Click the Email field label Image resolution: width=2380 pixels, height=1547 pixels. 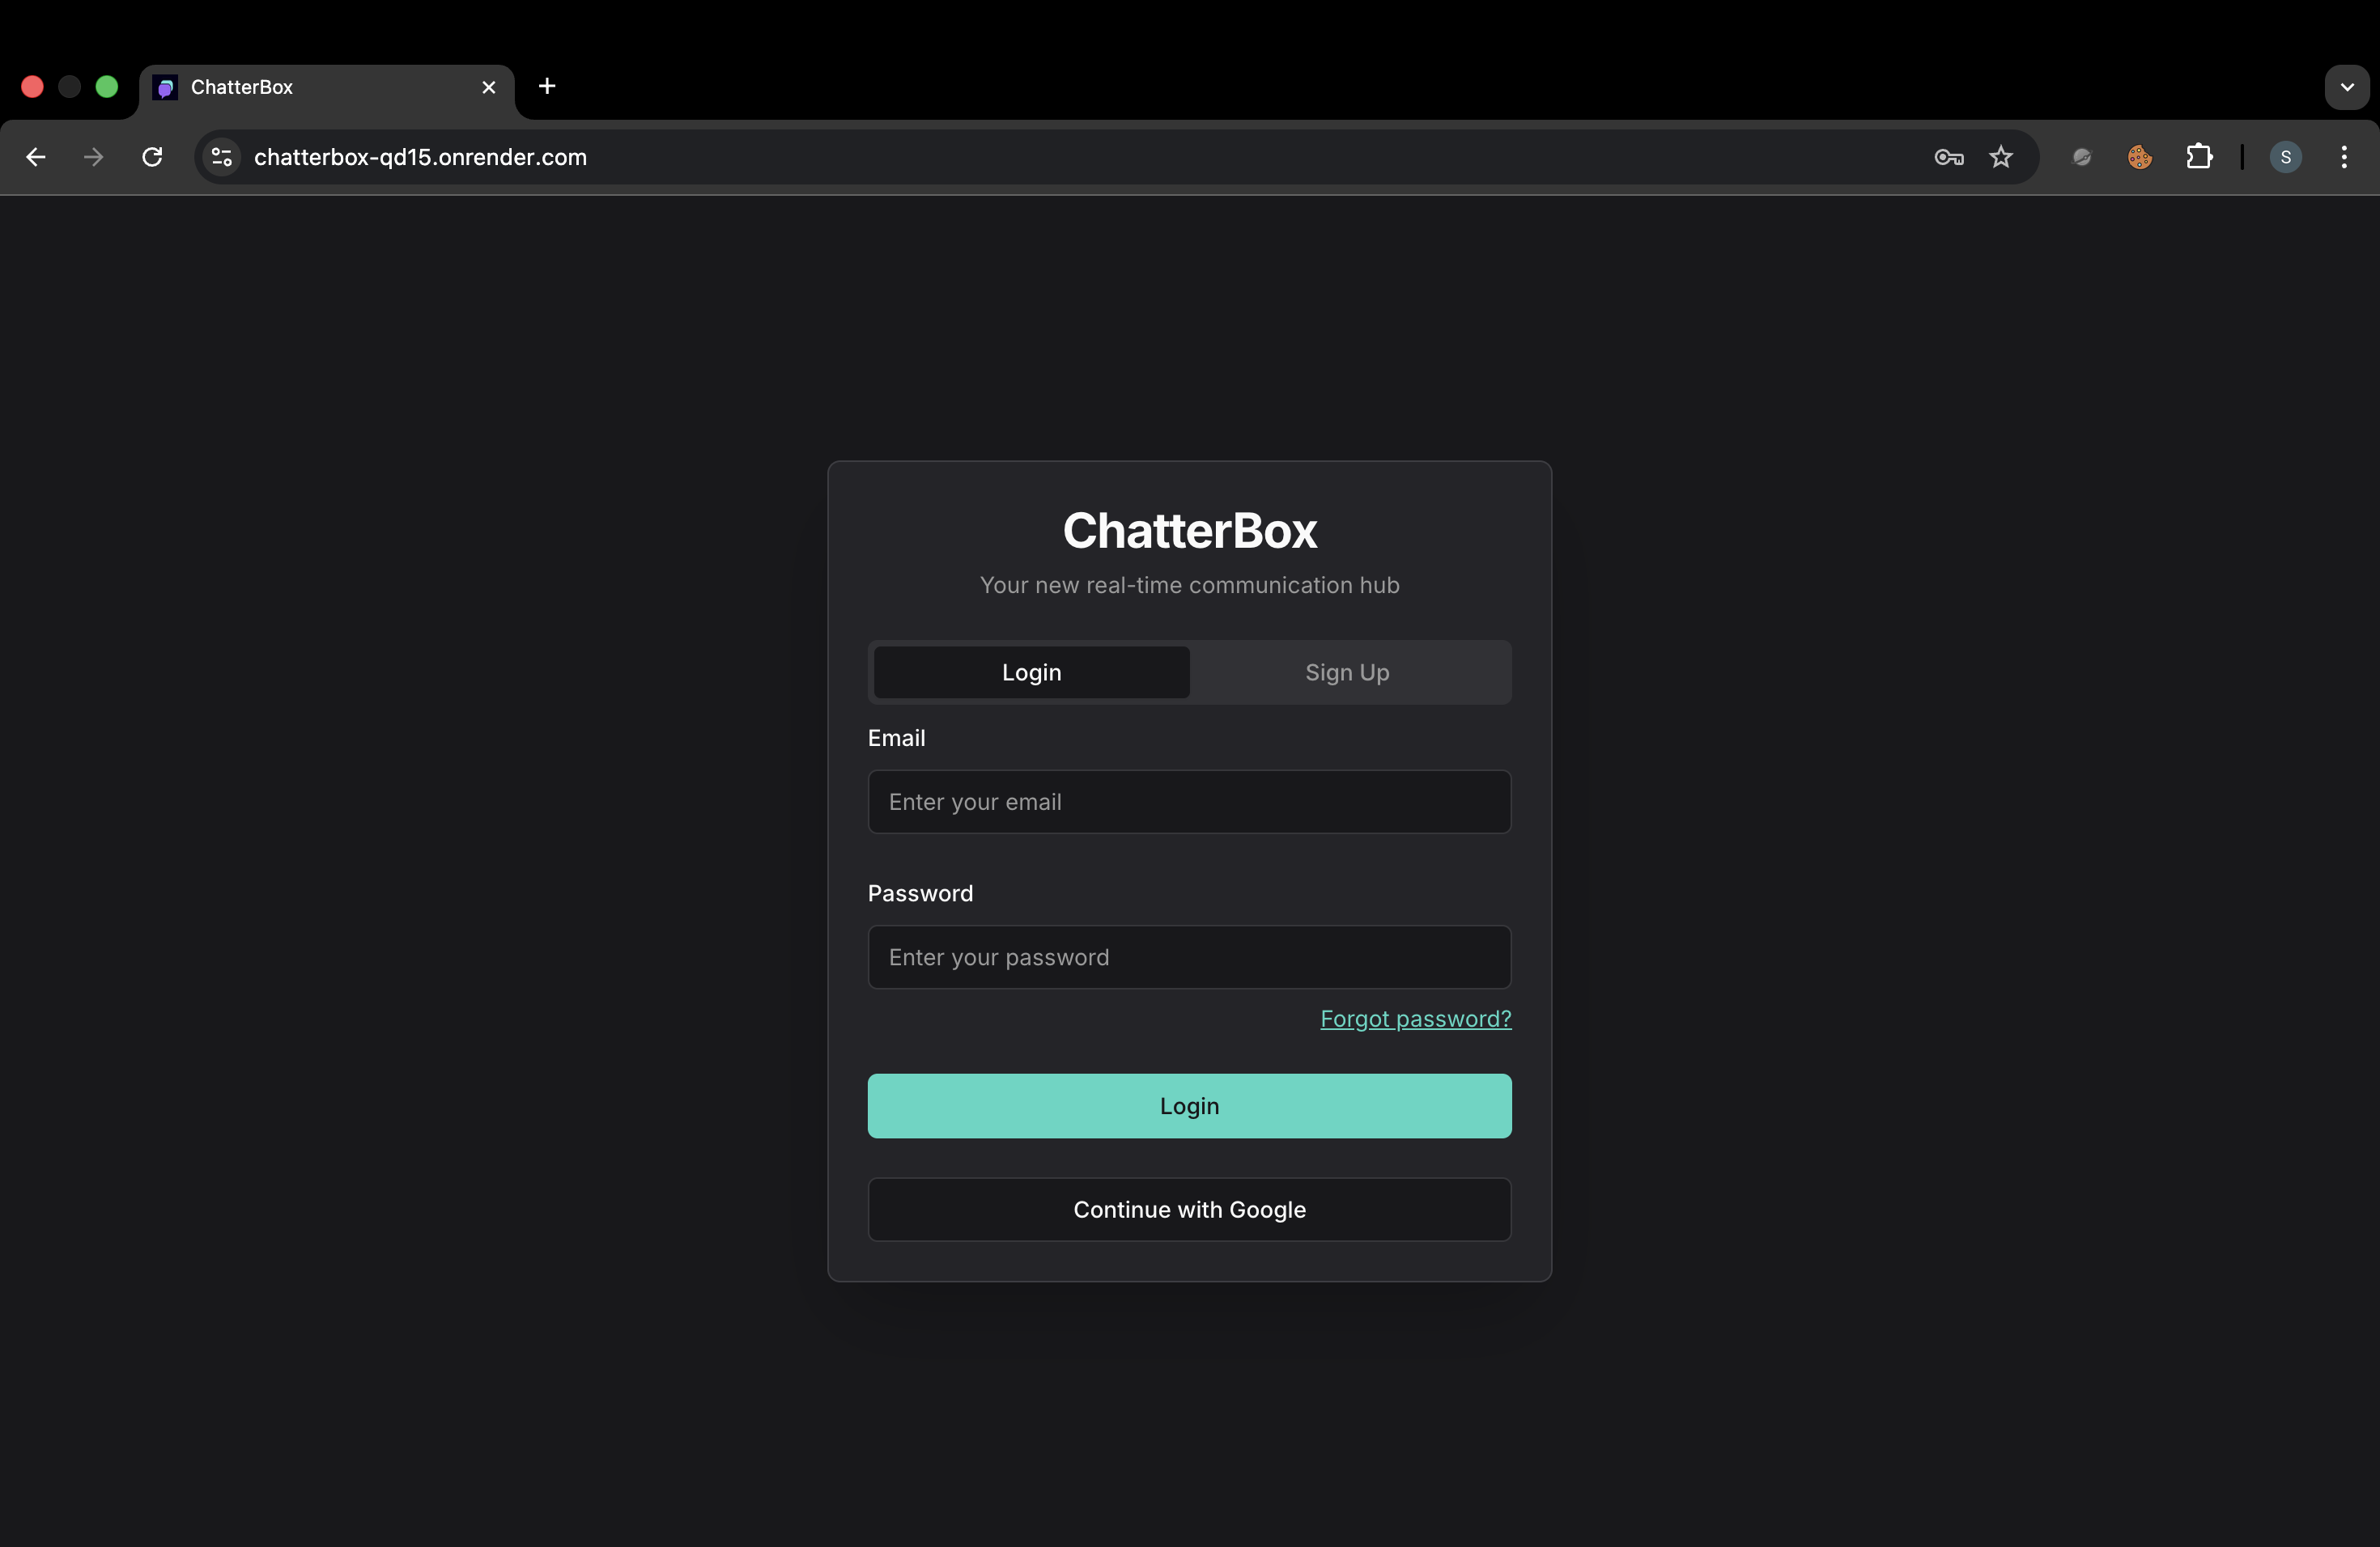point(896,738)
